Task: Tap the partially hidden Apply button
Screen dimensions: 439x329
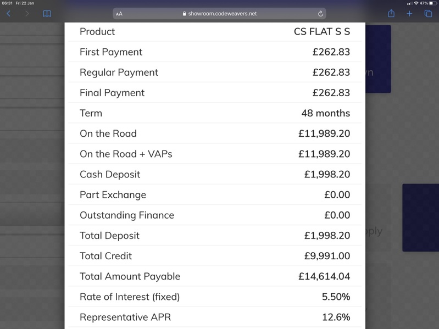Action: coord(374,231)
